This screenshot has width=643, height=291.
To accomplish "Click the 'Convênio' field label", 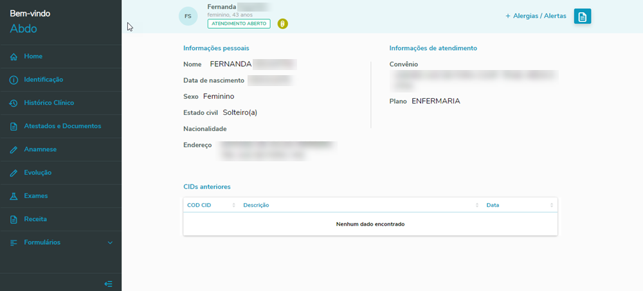I will (404, 64).
